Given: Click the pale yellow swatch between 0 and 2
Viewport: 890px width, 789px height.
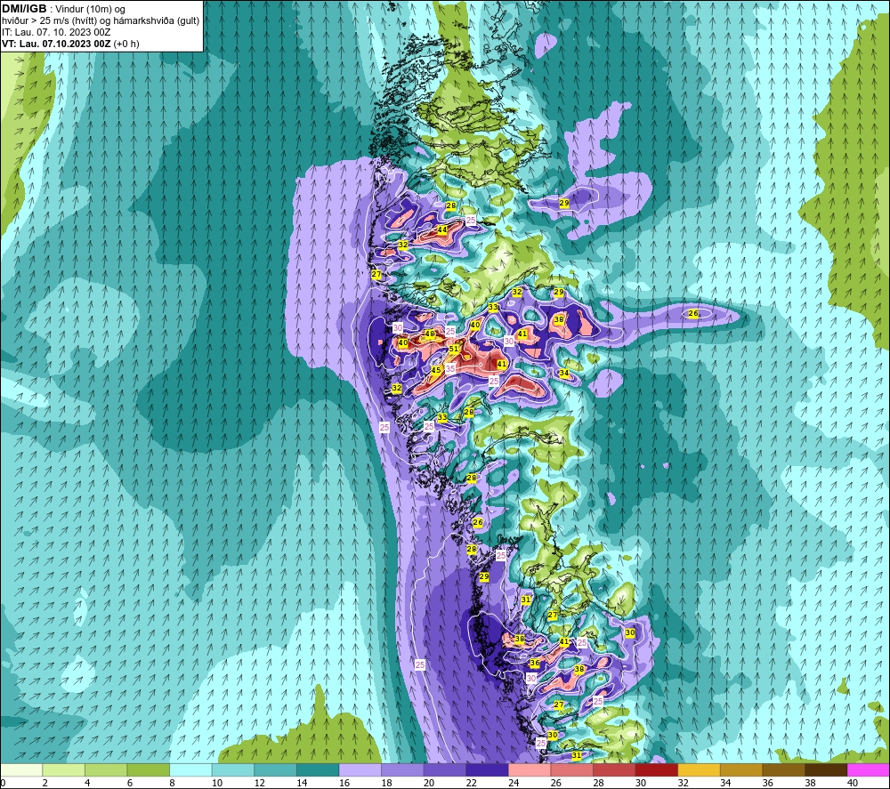Looking at the screenshot, I should pyautogui.click(x=21, y=769).
